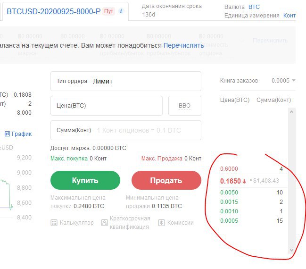Screen dimensions: 306x269
Task: Click 0.2480 BTC max buy price
Action: (89, 206)
